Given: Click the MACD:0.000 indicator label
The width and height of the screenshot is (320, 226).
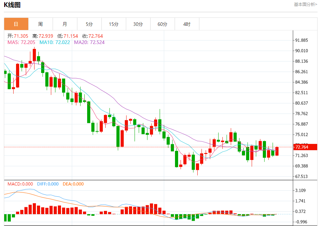Looking at the screenshot, I should (x=20, y=184).
